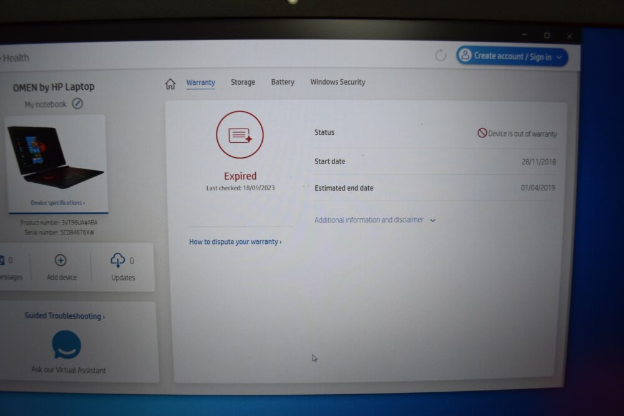Viewport: 624px width, 416px height.
Task: Open How to dispute your warranty link
Action: pos(235,242)
